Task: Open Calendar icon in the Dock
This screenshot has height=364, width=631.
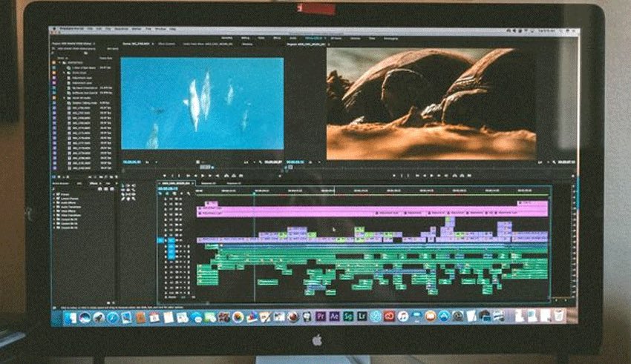Action: point(154,318)
